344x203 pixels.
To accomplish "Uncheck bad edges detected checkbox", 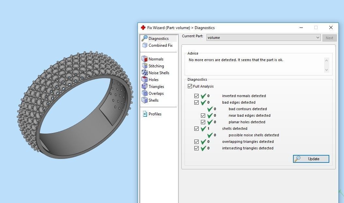I will (196, 103).
